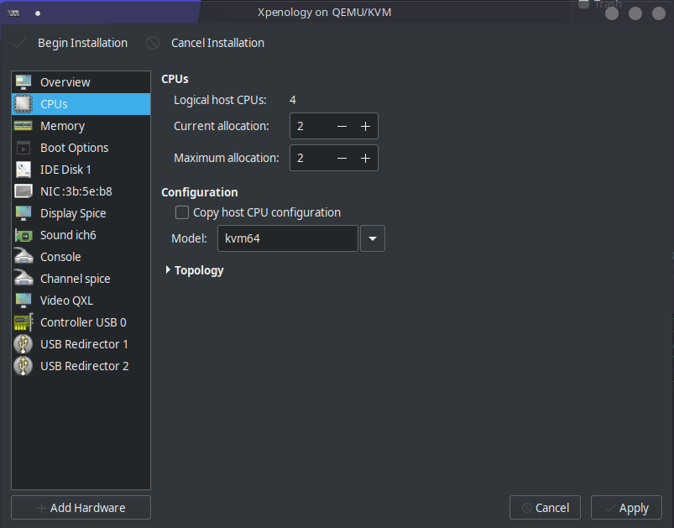
Task: Click the Sound ich6 card icon
Action: pos(24,235)
